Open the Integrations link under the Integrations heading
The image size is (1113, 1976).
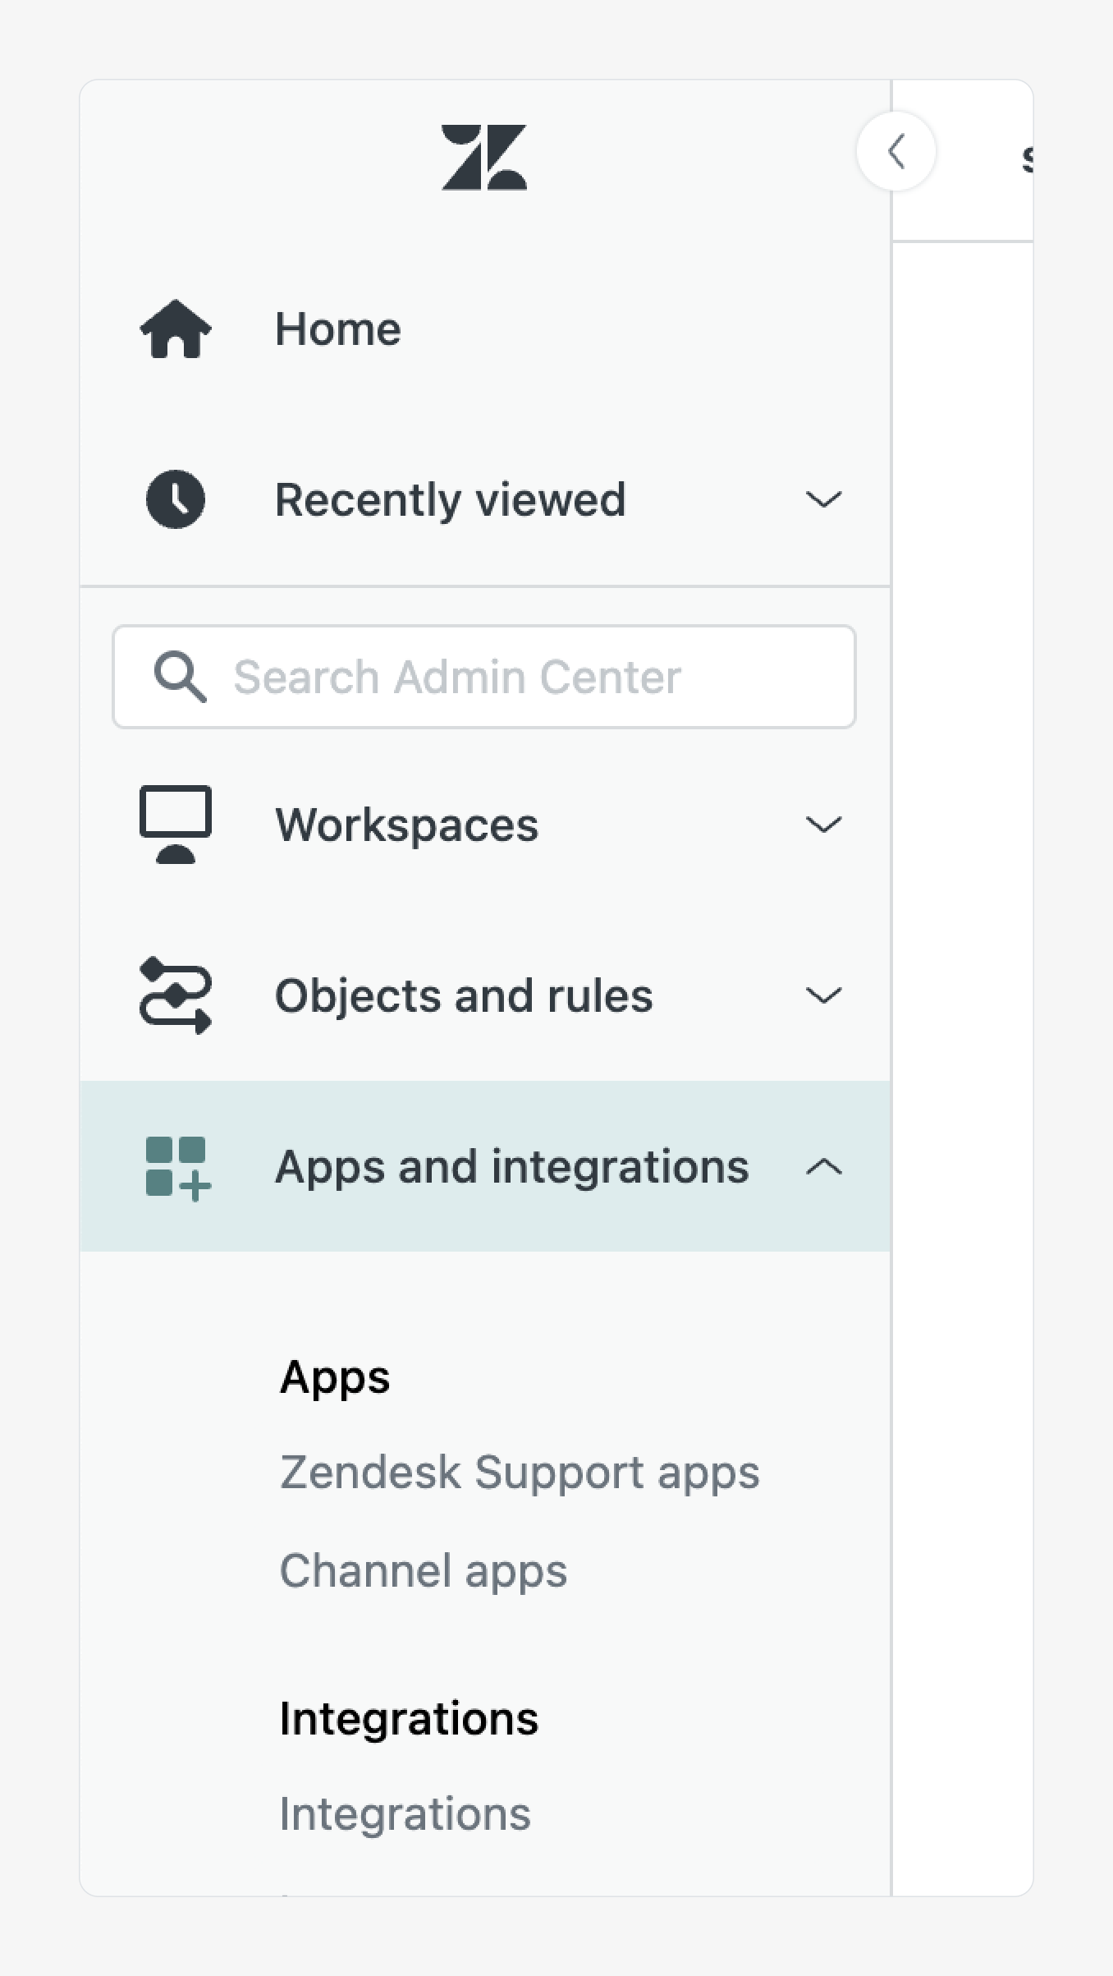[405, 1813]
